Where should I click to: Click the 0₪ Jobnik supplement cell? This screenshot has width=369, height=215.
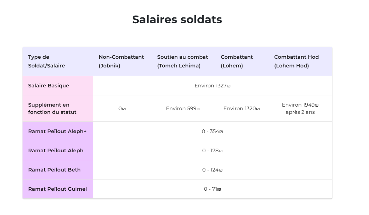point(123,108)
